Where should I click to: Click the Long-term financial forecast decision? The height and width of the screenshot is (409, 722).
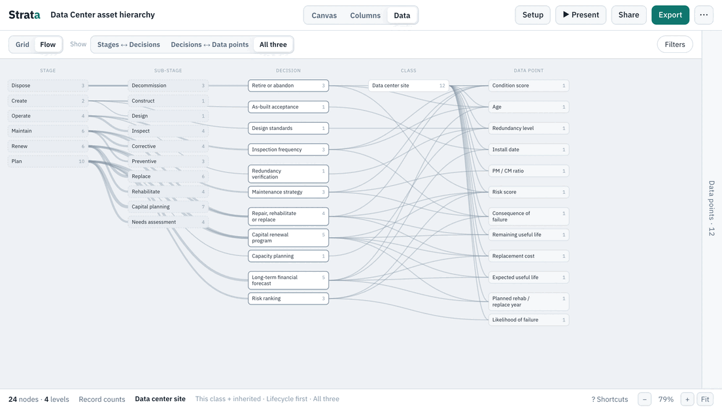point(288,281)
